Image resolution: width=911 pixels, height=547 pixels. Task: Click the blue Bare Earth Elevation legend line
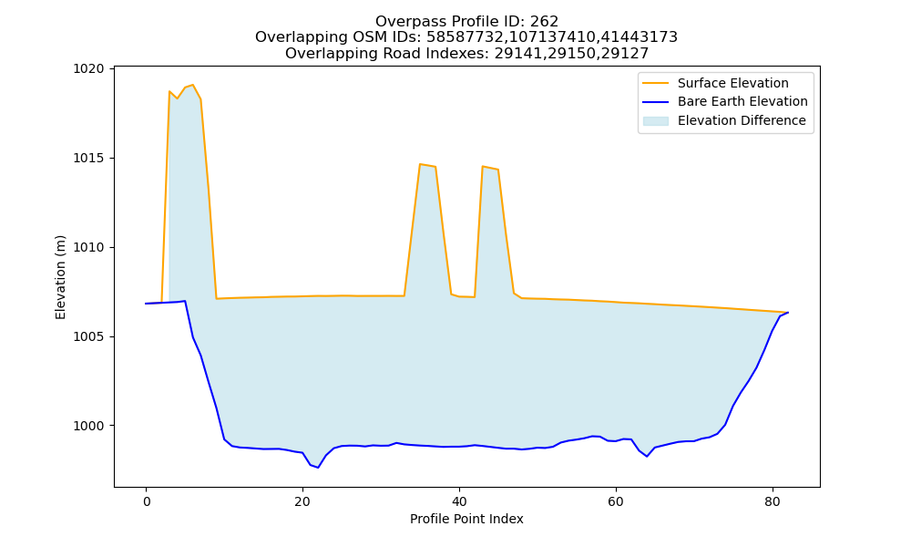(x=655, y=102)
